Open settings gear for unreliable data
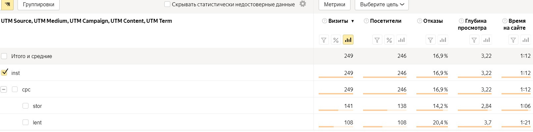 pyautogui.click(x=303, y=4)
